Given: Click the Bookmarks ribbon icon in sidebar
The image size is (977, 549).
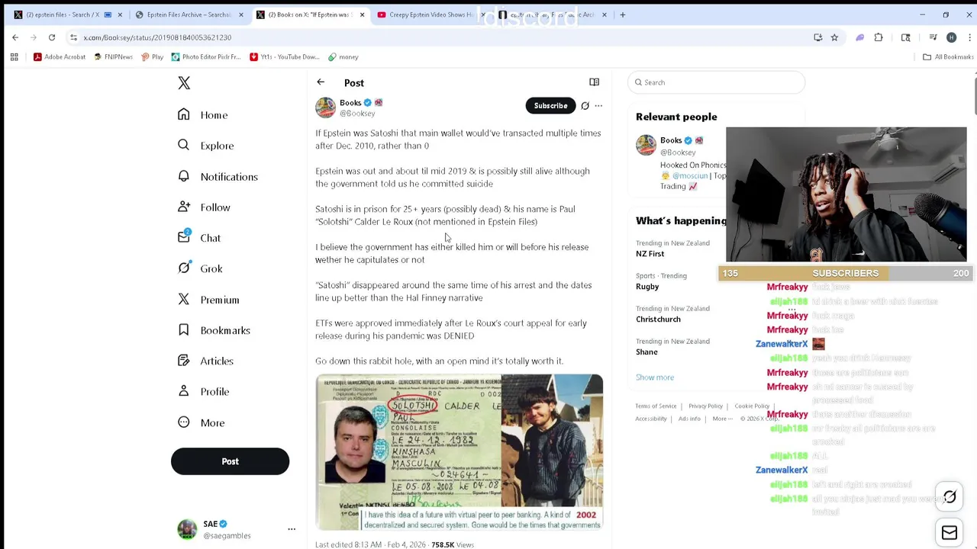Looking at the screenshot, I should (184, 330).
